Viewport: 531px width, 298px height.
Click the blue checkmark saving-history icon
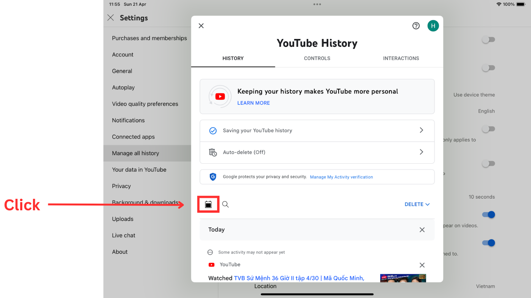pyautogui.click(x=213, y=130)
